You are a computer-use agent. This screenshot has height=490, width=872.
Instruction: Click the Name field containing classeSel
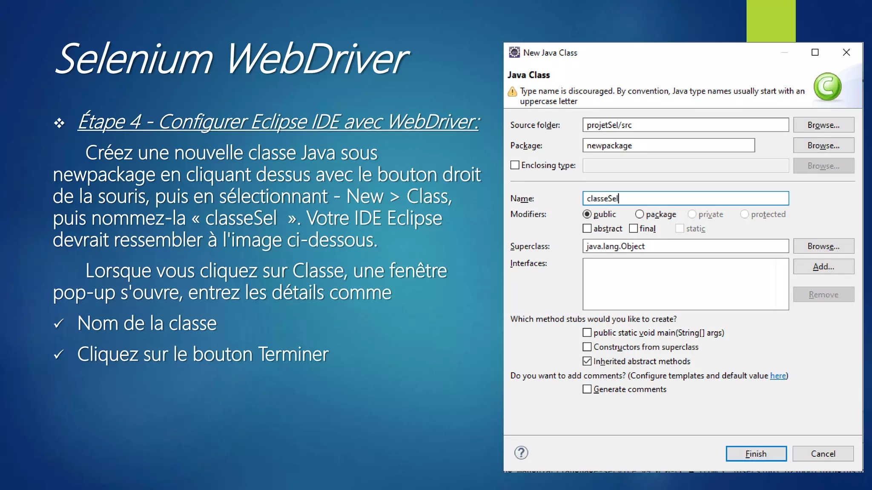tap(686, 198)
